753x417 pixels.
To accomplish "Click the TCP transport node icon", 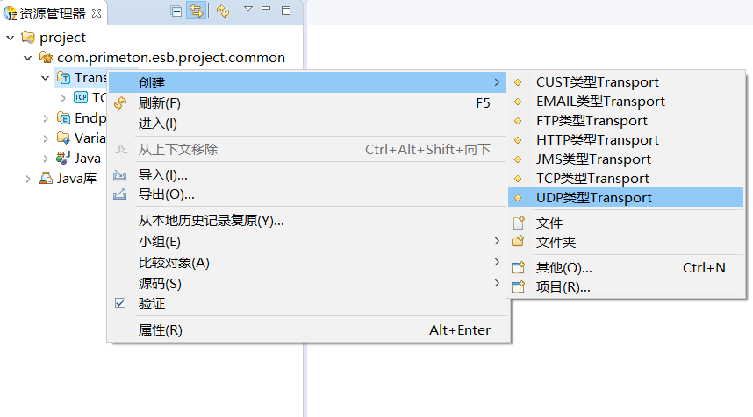I will pos(81,97).
